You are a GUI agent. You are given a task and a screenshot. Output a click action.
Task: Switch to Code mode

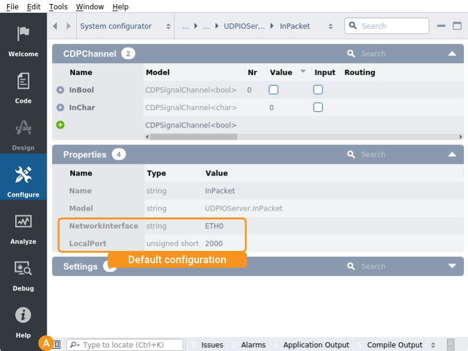(x=23, y=88)
